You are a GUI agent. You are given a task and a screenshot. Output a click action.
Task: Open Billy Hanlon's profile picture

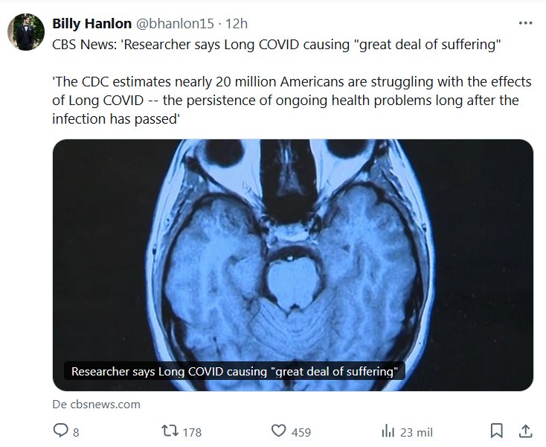tap(25, 31)
